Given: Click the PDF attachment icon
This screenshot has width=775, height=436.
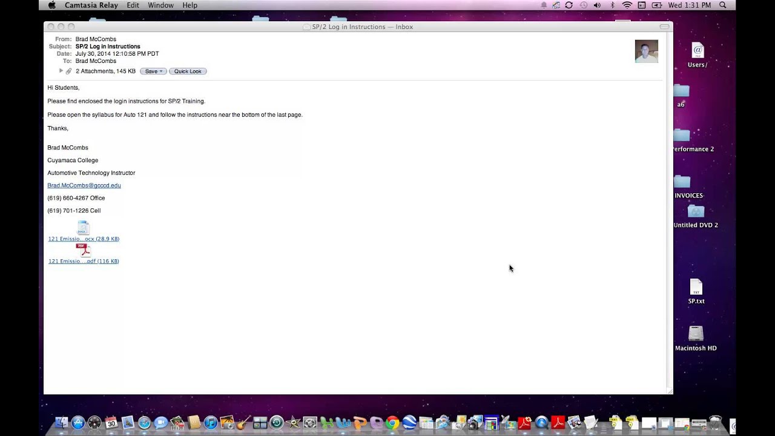Looking at the screenshot, I should click(84, 250).
